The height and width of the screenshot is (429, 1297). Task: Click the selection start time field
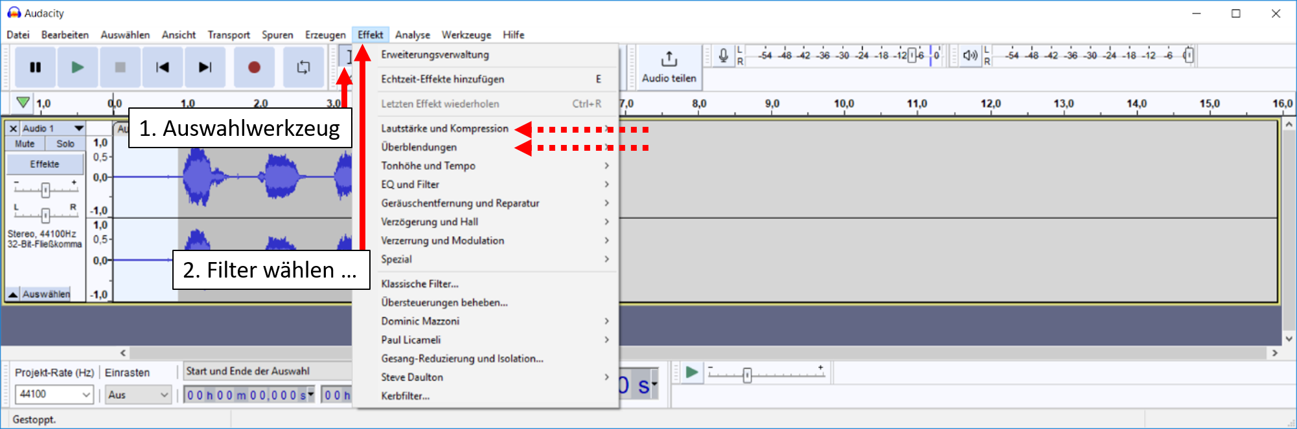pos(249,395)
